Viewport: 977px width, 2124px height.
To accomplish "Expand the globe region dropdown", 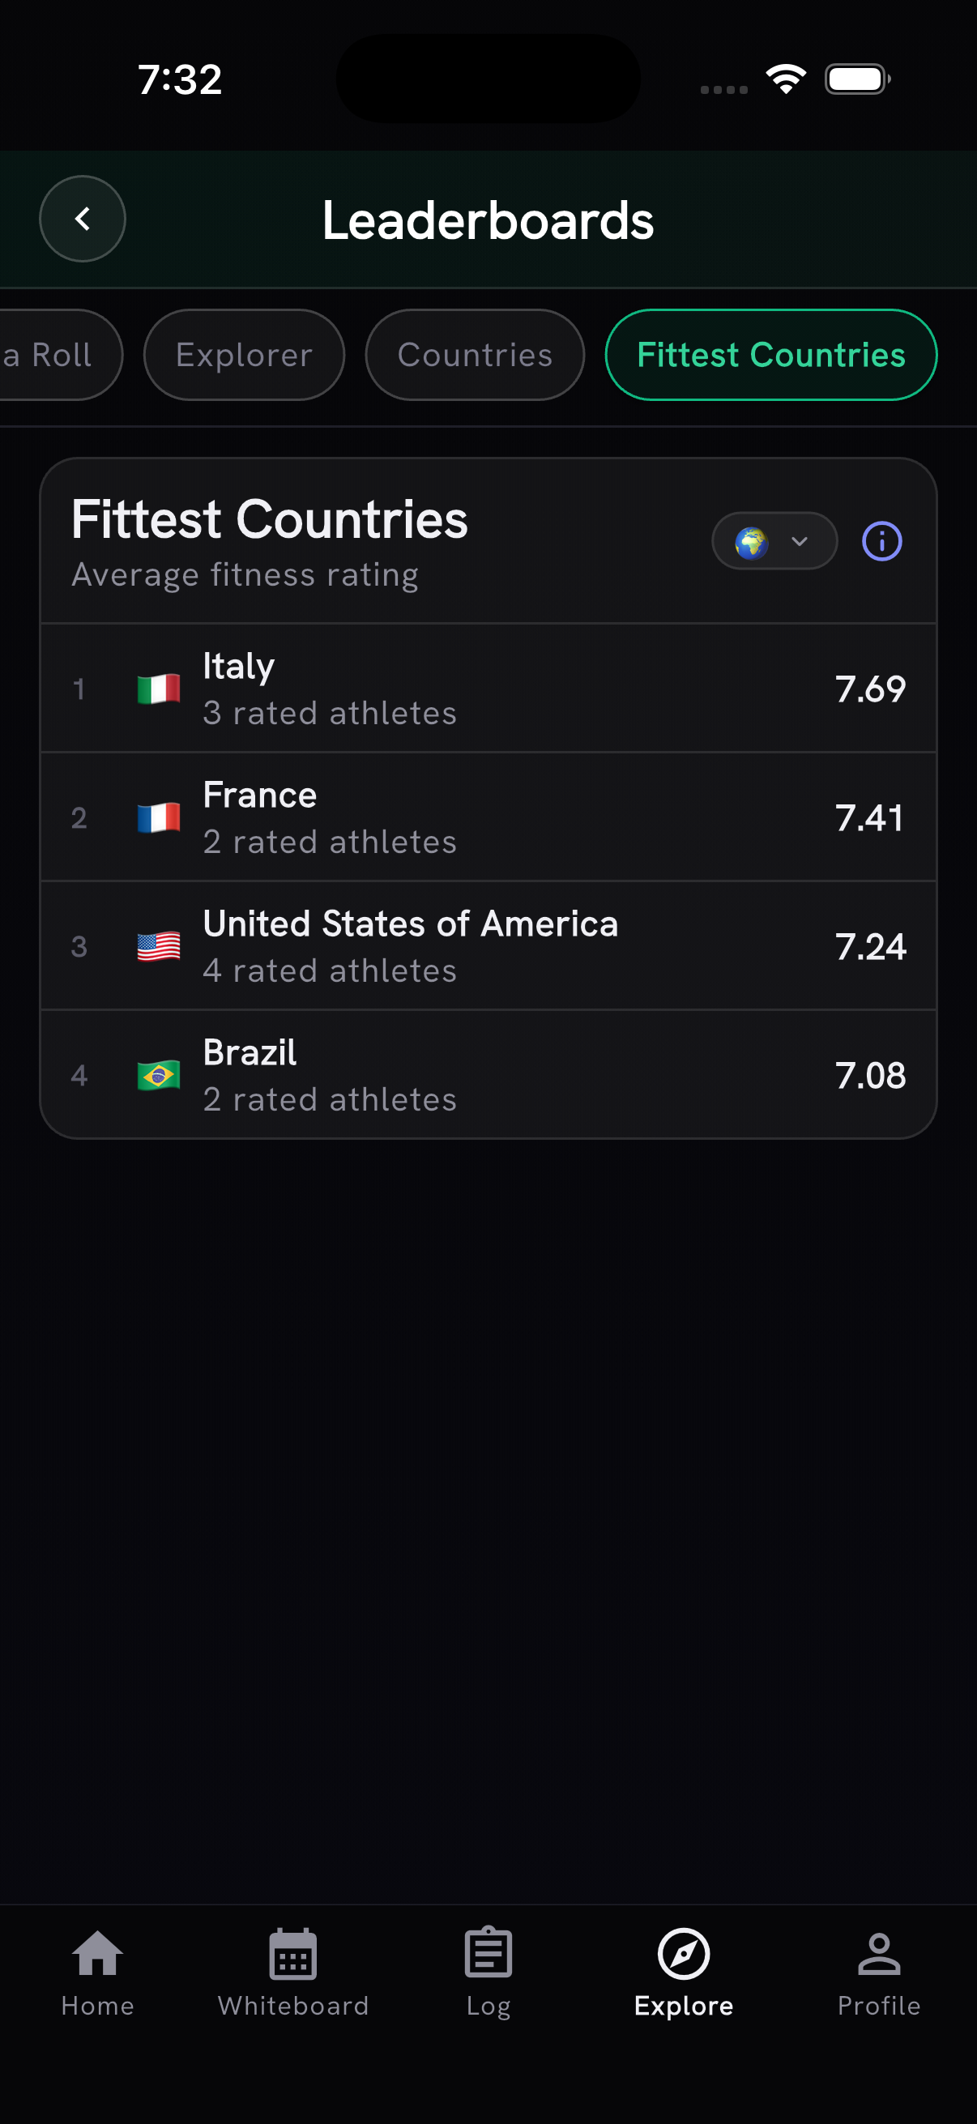I will click(774, 541).
